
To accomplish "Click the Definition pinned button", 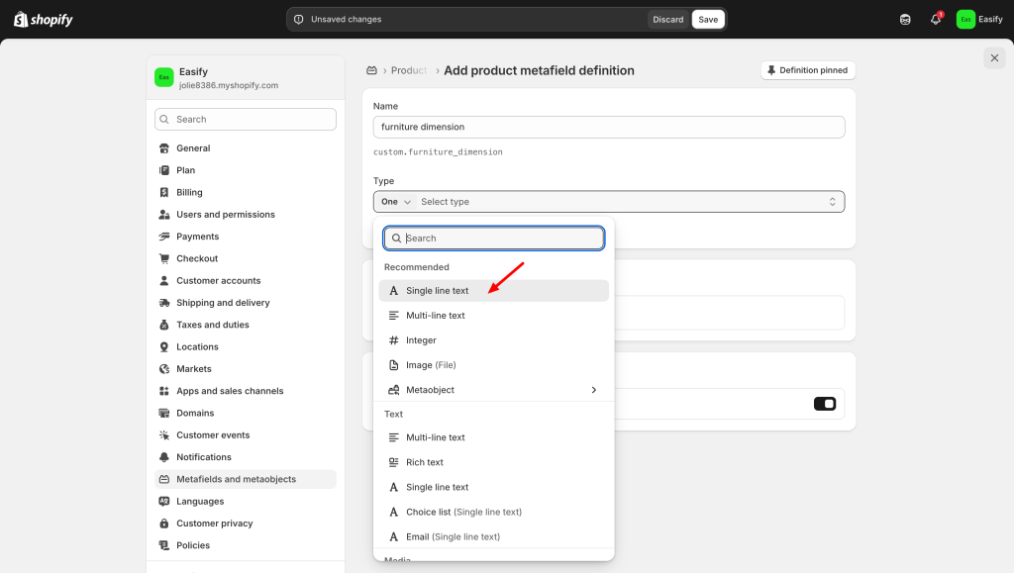I will pyautogui.click(x=807, y=71).
